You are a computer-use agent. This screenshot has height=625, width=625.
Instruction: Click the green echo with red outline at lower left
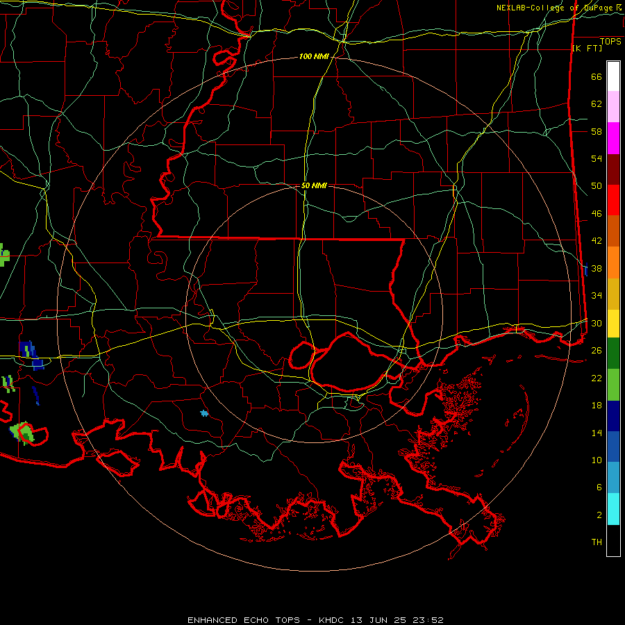22,433
